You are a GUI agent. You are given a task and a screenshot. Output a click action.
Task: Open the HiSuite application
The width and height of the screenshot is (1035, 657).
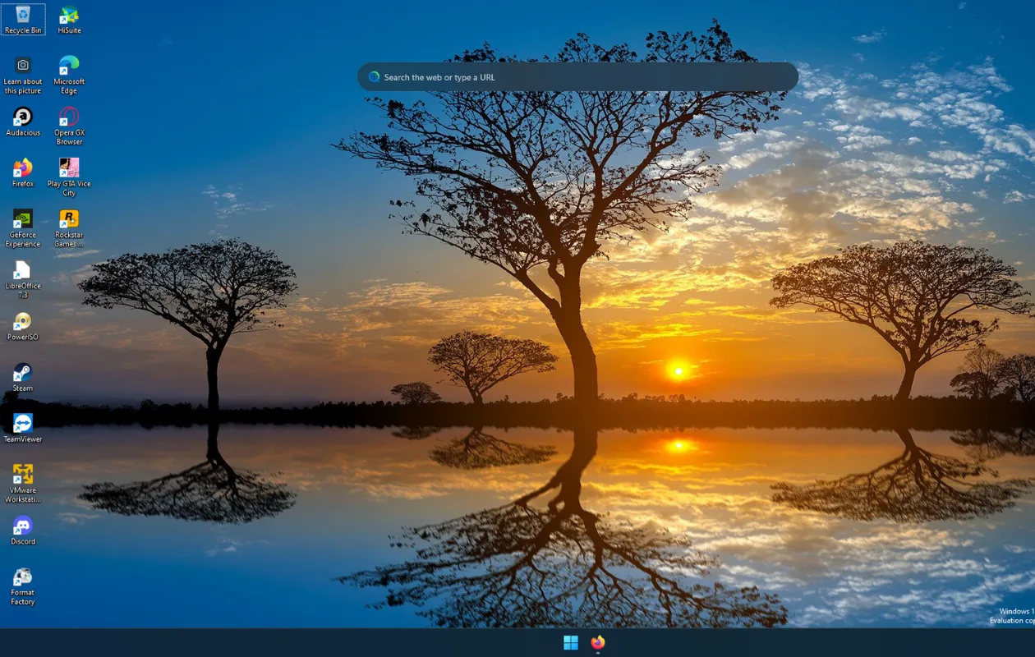tap(69, 15)
